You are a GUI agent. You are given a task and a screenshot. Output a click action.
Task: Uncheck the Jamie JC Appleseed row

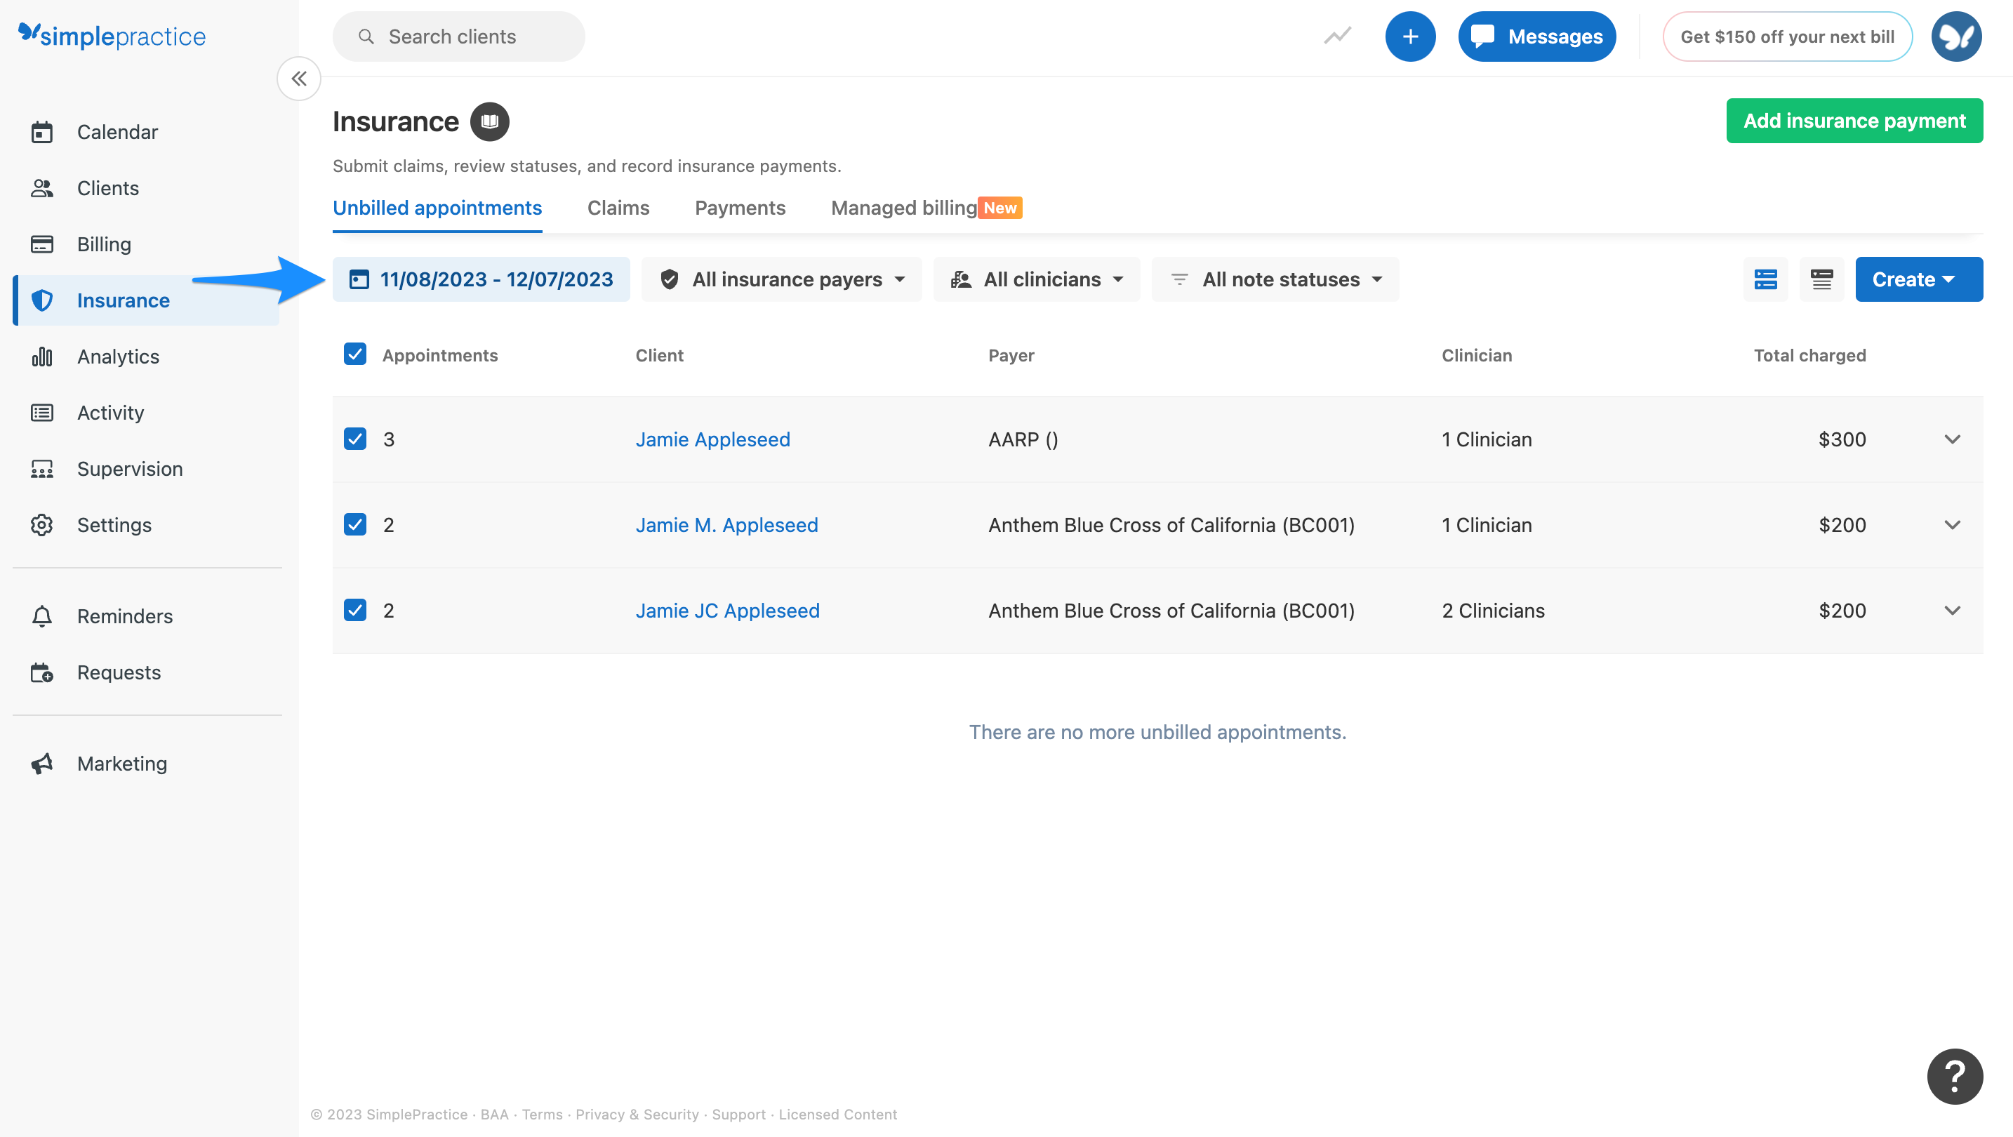tap(354, 609)
